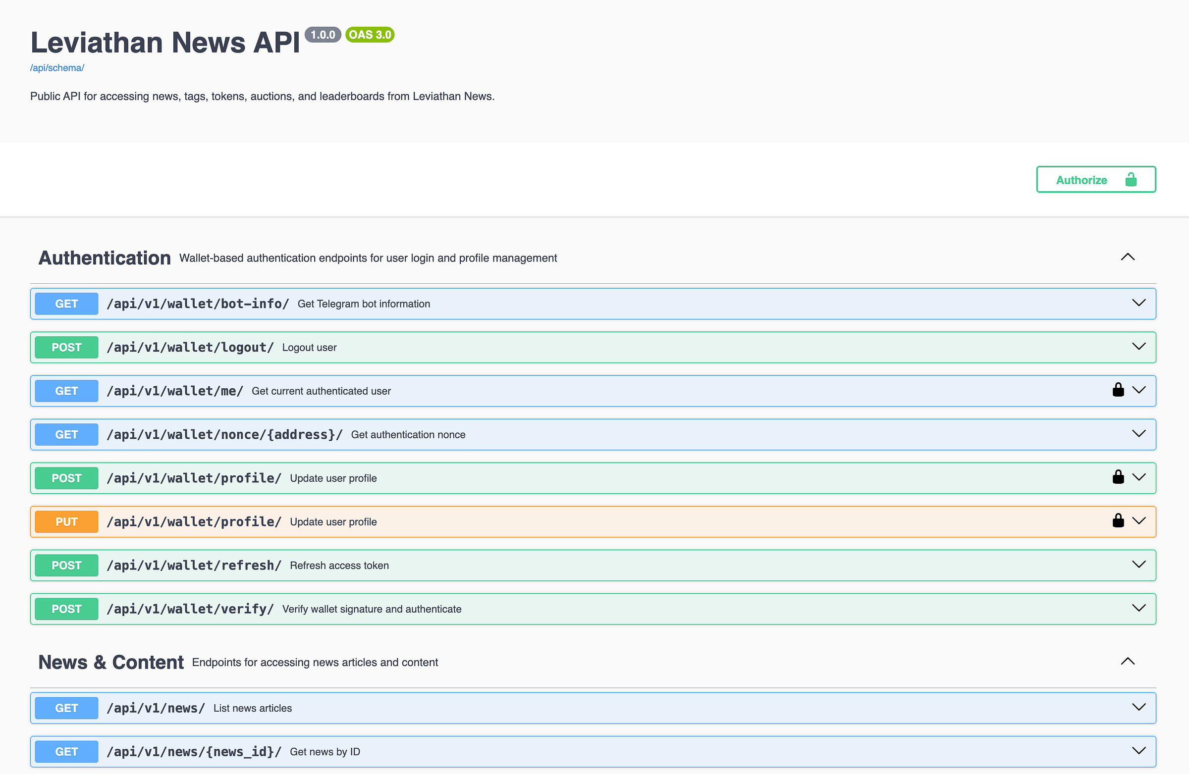Collapse the Authentication section chevron

1128,257
